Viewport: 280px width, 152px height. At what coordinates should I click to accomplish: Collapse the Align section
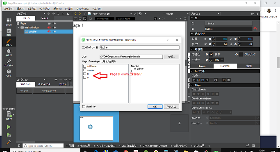192,85
